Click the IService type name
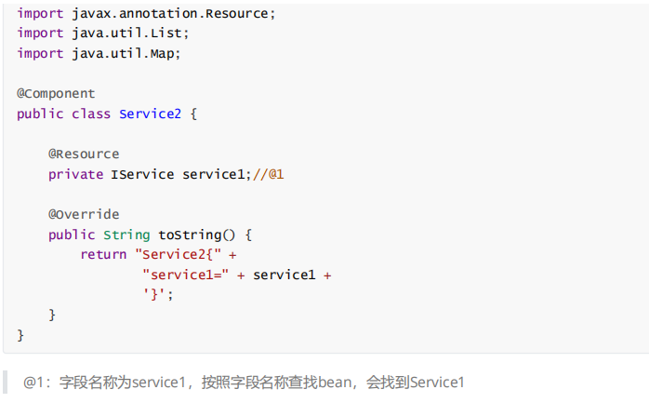The height and width of the screenshot is (403, 649). 142,174
